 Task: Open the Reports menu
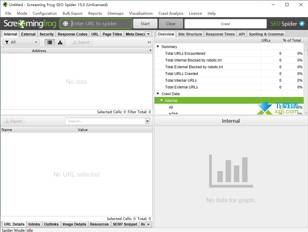(x=95, y=13)
